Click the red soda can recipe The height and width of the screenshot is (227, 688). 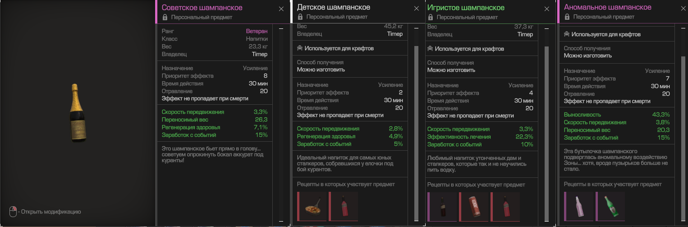click(x=473, y=206)
